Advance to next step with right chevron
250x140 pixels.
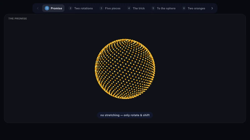212,8
